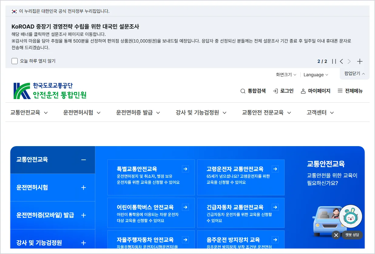Close the 챗봇 상담 widget
The image size is (375, 254).
point(336,235)
